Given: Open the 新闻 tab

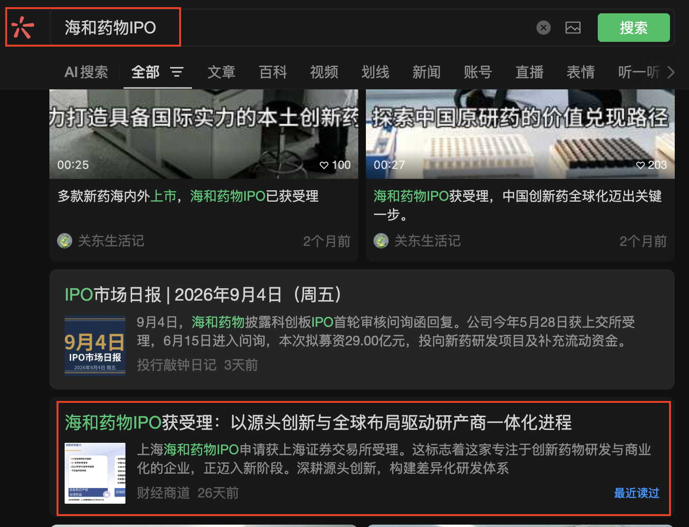Looking at the screenshot, I should [x=427, y=72].
